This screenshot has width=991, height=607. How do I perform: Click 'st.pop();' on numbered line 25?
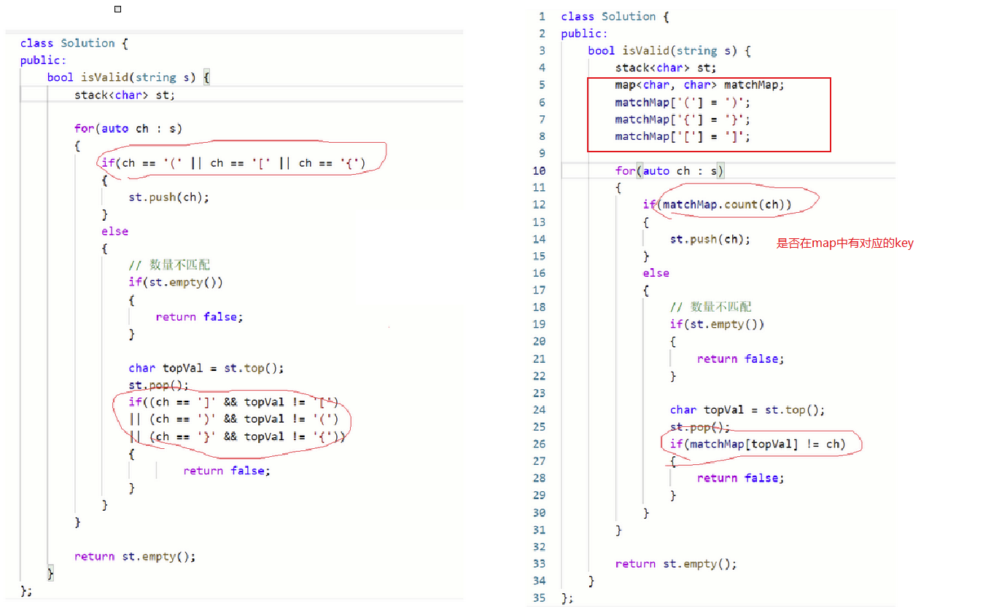(x=700, y=427)
